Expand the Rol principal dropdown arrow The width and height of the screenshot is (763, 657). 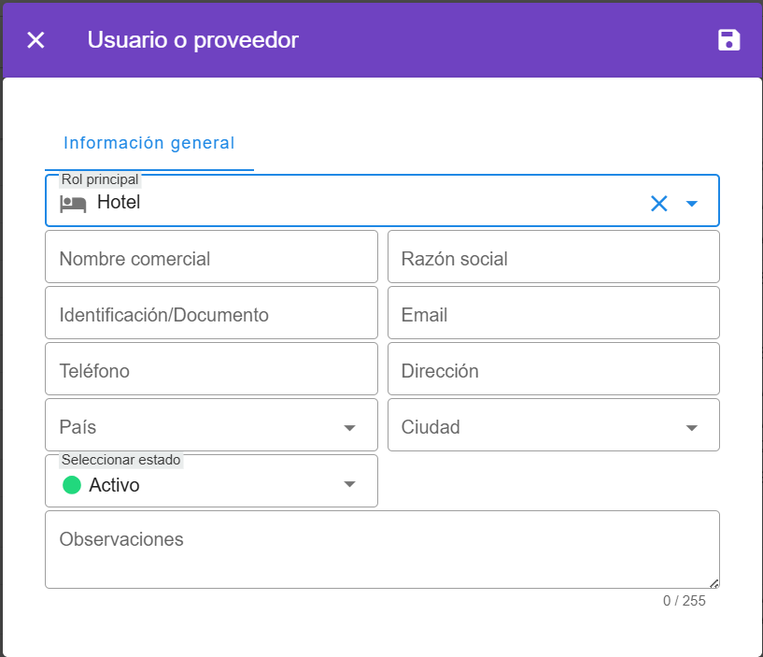tap(692, 204)
